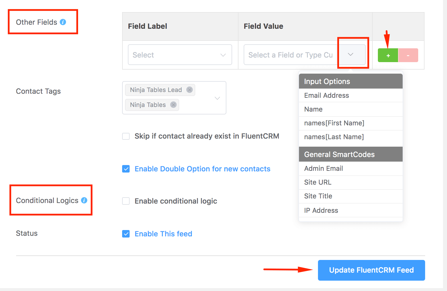Select Email Address from Input Options
447x291 pixels.
[x=326, y=95]
